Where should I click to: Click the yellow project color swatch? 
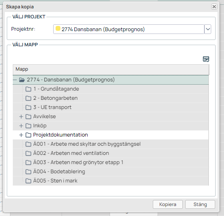(x=58, y=28)
